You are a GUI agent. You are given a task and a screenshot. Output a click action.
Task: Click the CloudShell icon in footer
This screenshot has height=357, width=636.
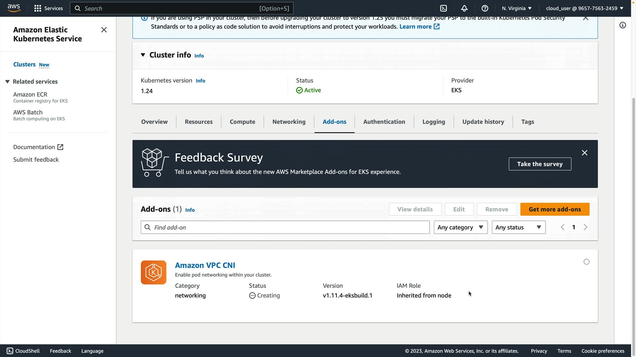point(10,351)
